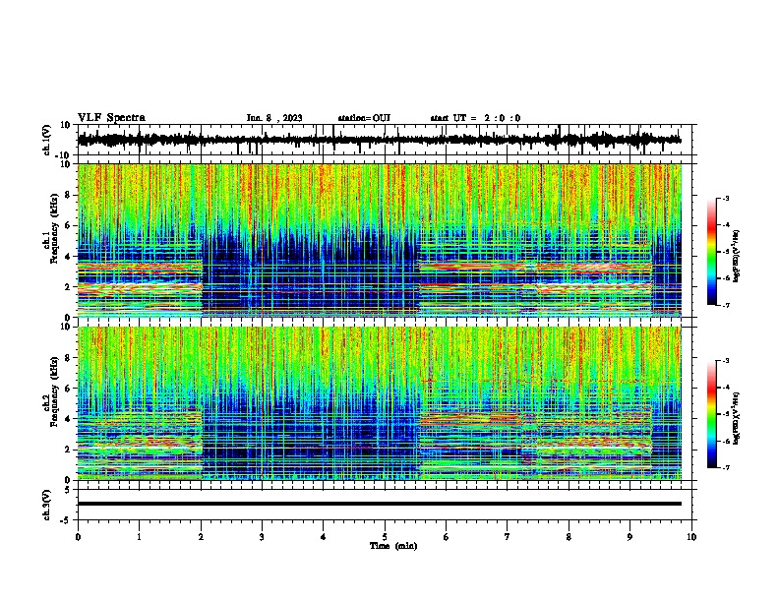Click inside the ch.2 spectrogram panel
The width and height of the screenshot is (779, 602).
[379, 403]
